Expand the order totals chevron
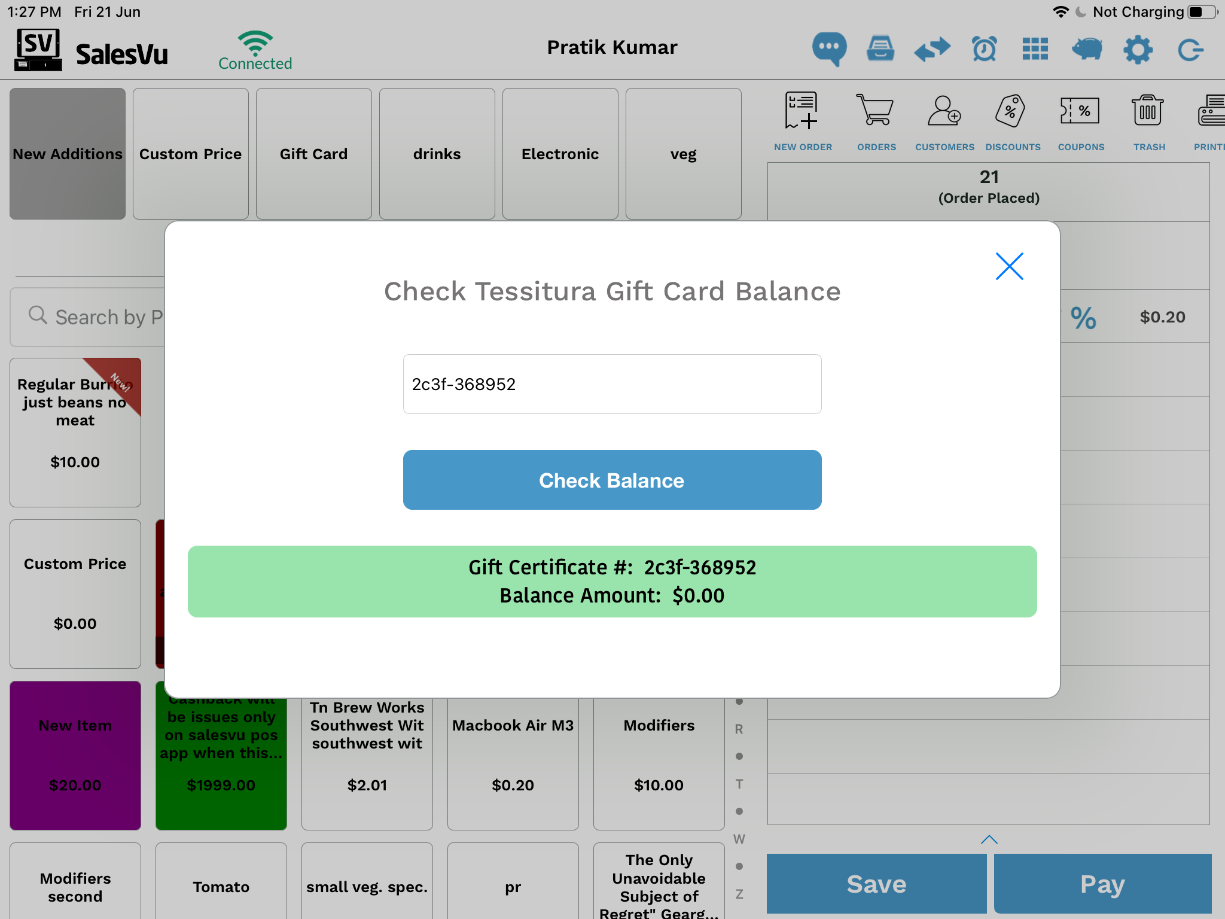 pos(989,839)
